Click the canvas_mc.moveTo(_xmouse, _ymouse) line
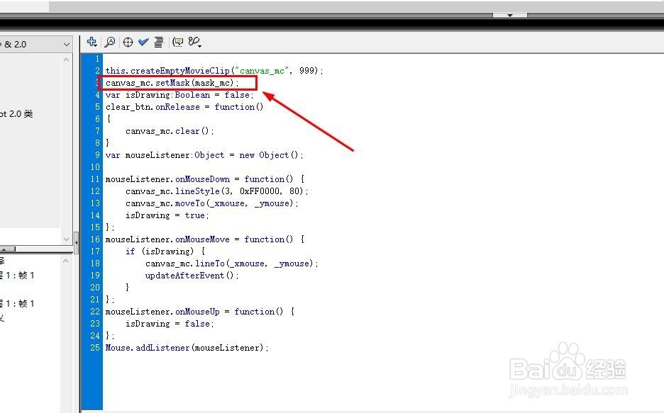 (x=211, y=203)
